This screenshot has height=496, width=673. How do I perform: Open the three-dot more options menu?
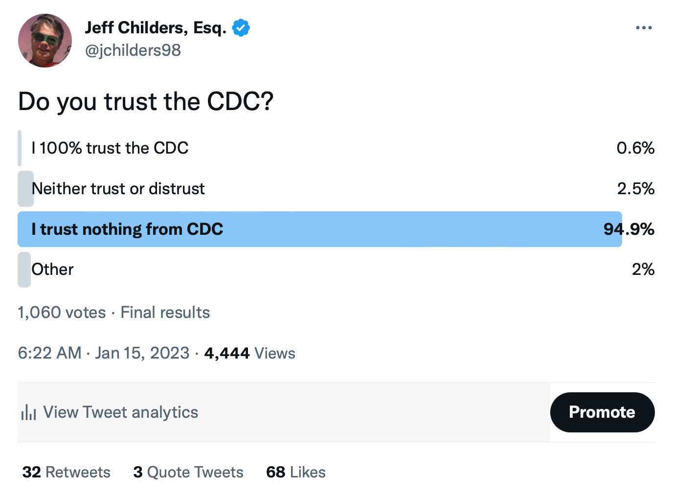(x=643, y=28)
